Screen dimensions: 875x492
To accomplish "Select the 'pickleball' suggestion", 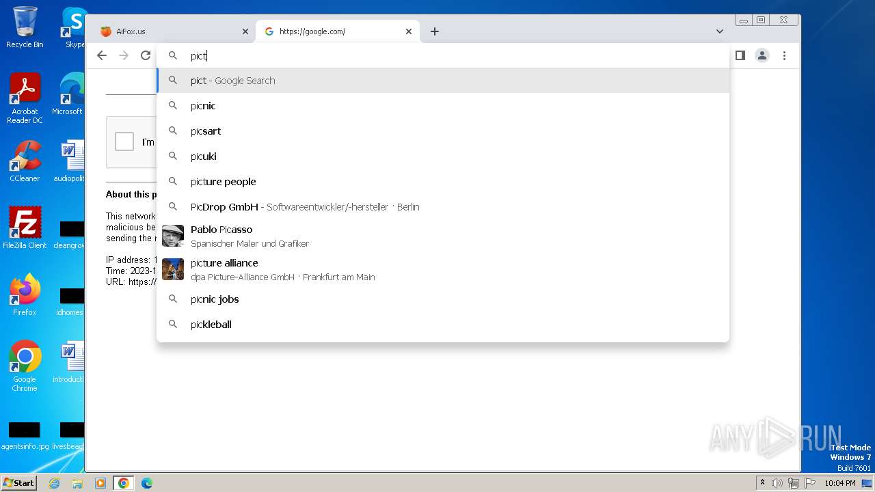I will click(443, 325).
